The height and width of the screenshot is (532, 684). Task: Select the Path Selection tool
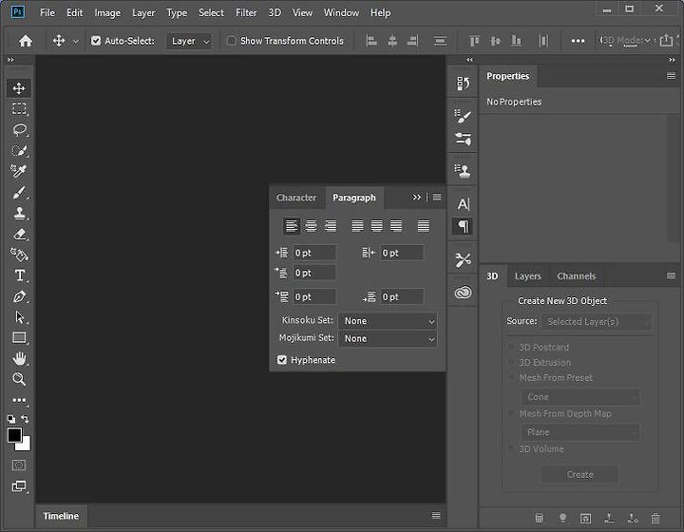pos(19,317)
